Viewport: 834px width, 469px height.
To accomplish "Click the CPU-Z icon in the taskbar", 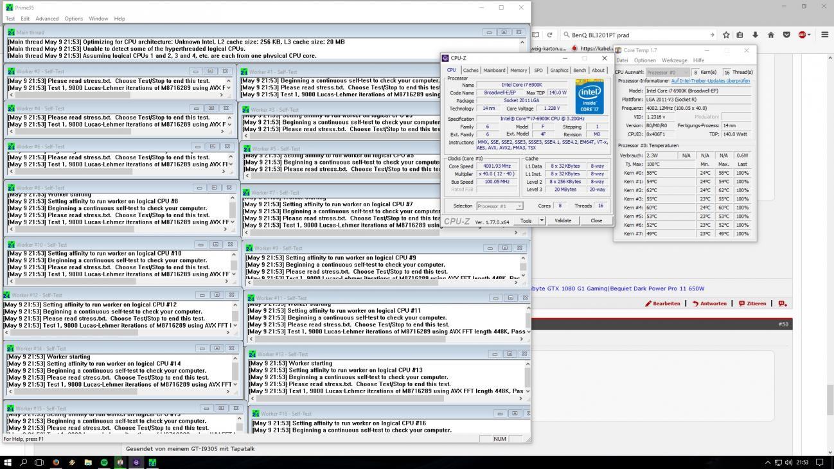I will coord(136,462).
